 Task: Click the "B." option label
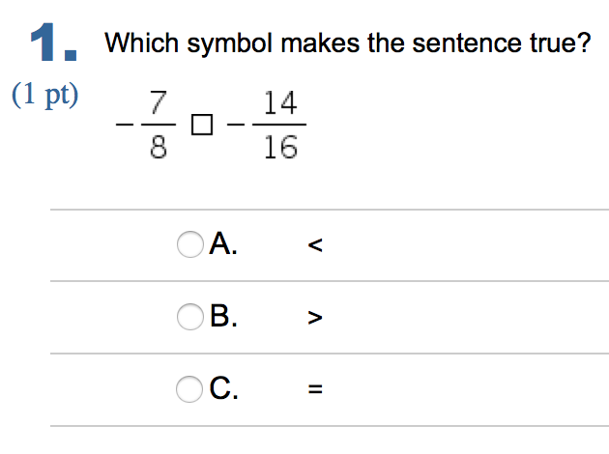223,317
